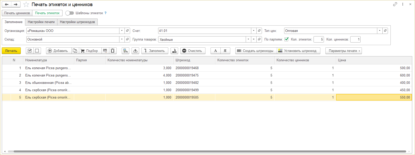Expand the Организация dropdown list
415x155 pixels.
coord(122,31)
